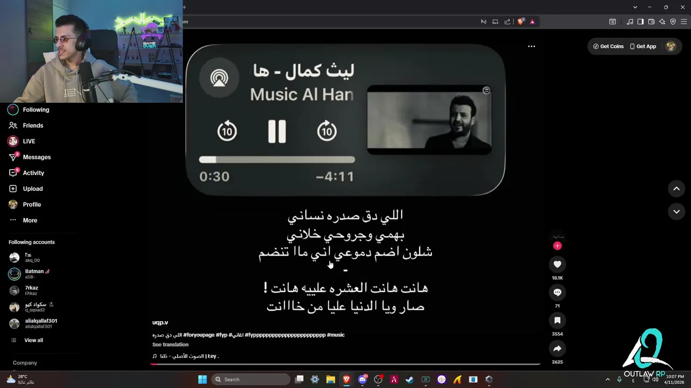The image size is (691, 388).
Task: Open uqp.v creator profile link
Action: tap(160, 322)
